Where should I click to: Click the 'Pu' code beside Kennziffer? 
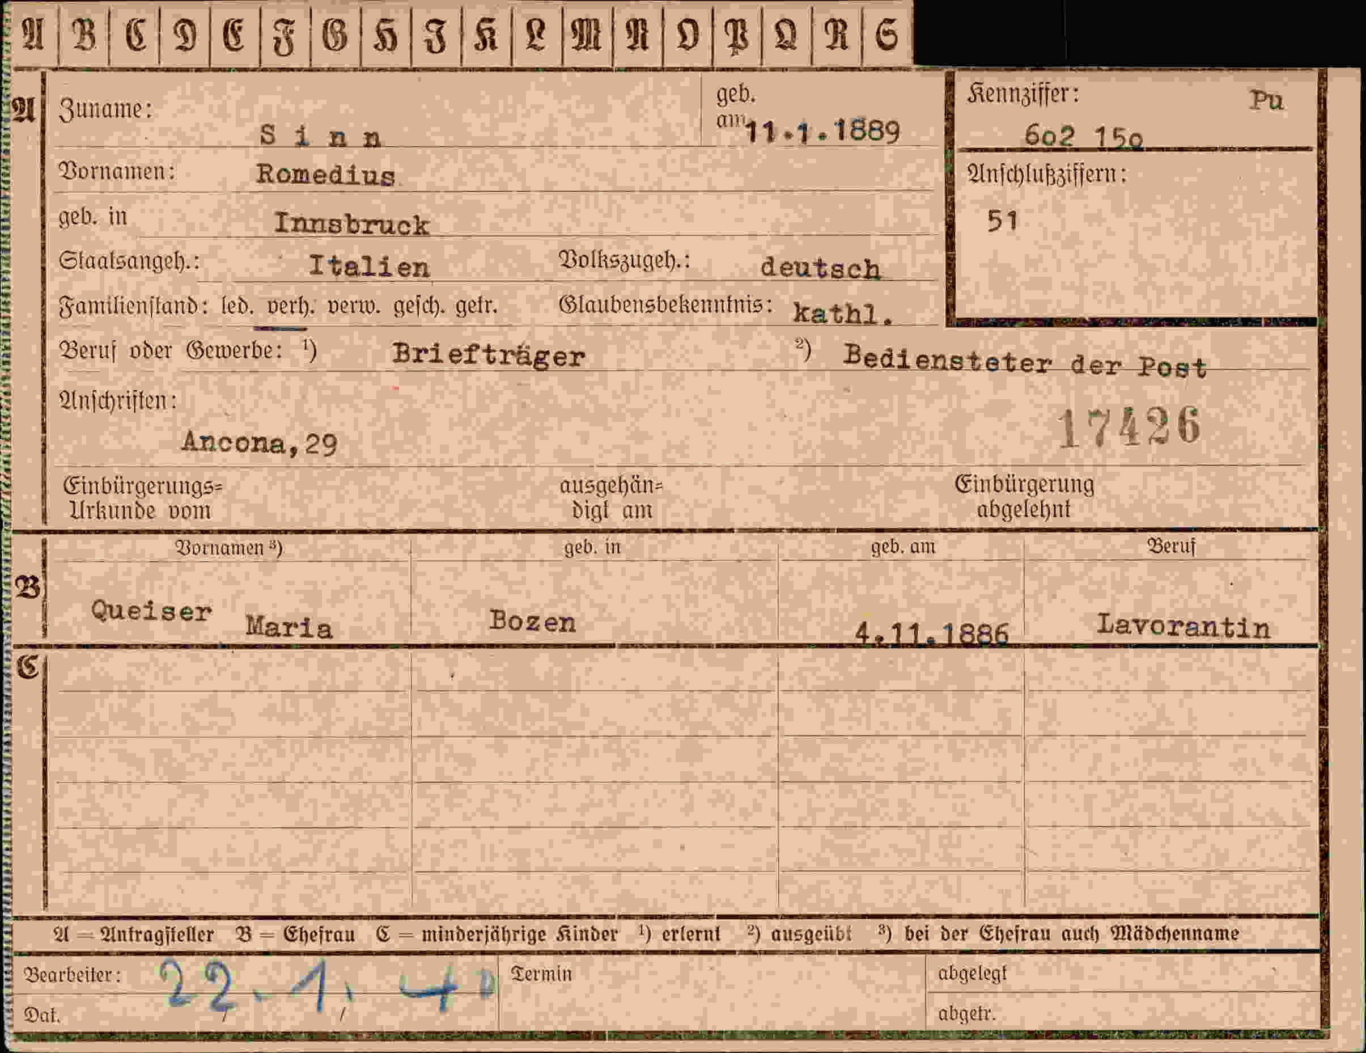pos(1267,100)
